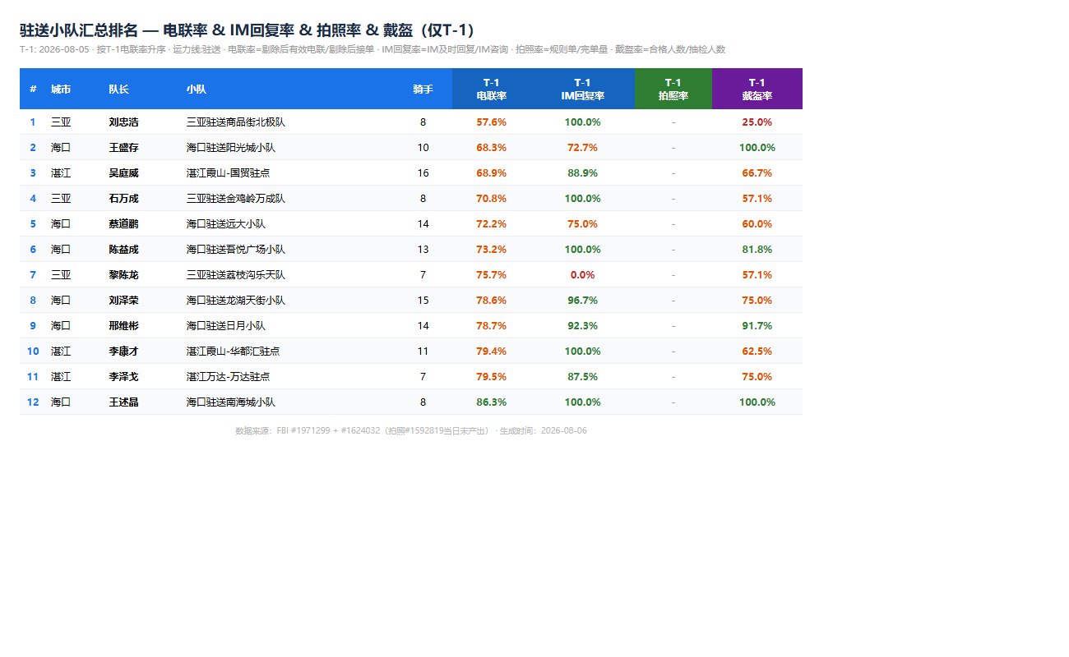Click captain name 吴庭威
The image size is (1069, 657).
pyautogui.click(x=123, y=173)
